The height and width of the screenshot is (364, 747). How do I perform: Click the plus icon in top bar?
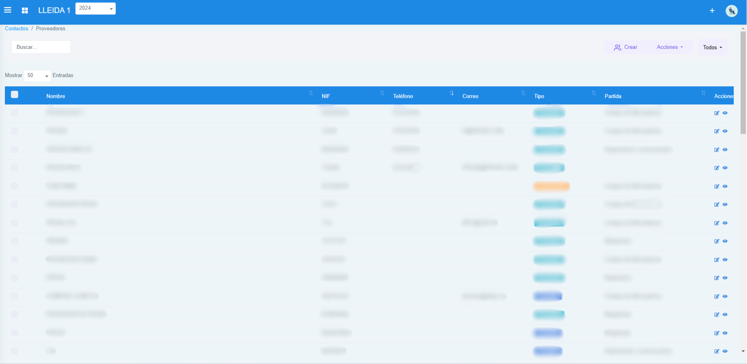pyautogui.click(x=712, y=10)
